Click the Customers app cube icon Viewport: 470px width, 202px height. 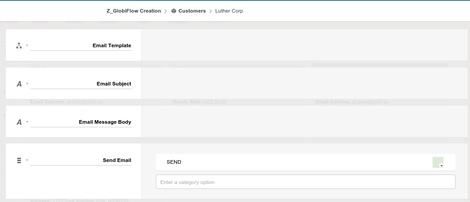174,11
